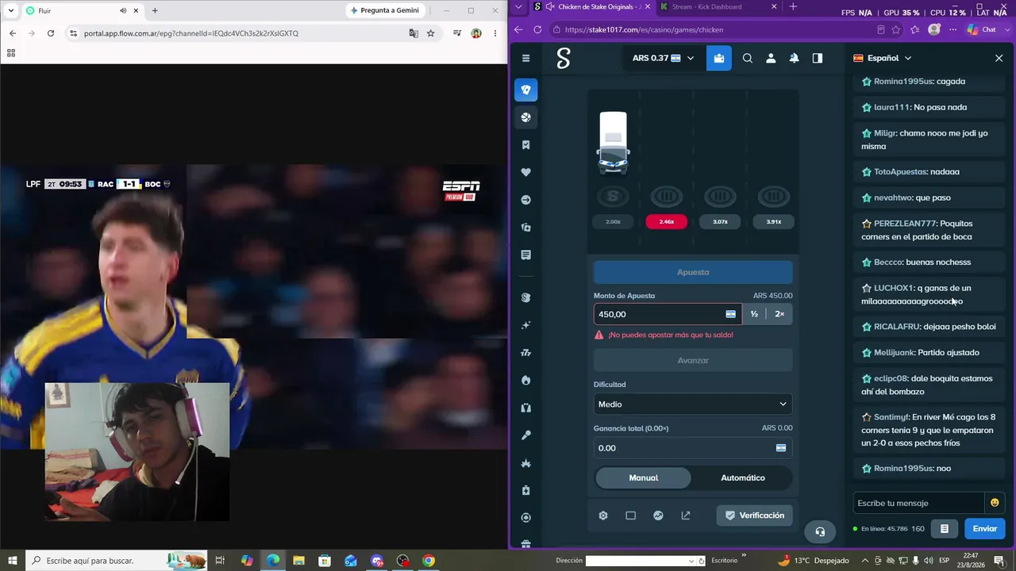Open Google Chrome from taskbar
This screenshot has width=1016, height=571.
[429, 561]
